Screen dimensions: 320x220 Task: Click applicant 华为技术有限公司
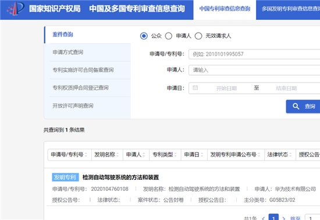point(296,189)
